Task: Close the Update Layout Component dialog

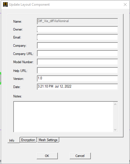Action: tap(125, 5)
